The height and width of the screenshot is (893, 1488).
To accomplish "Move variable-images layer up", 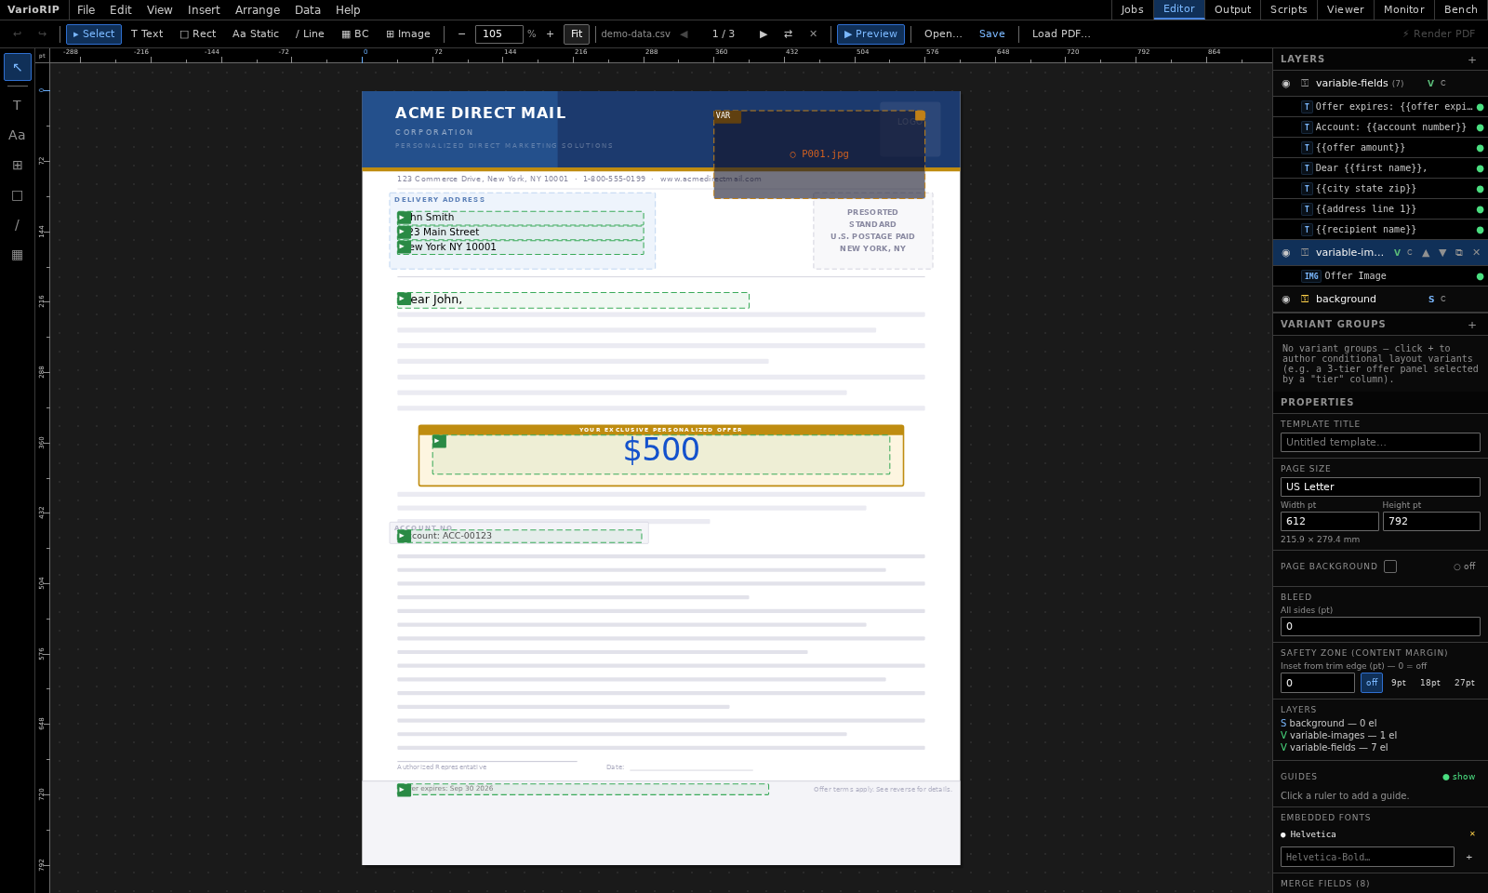I will click(x=1426, y=253).
